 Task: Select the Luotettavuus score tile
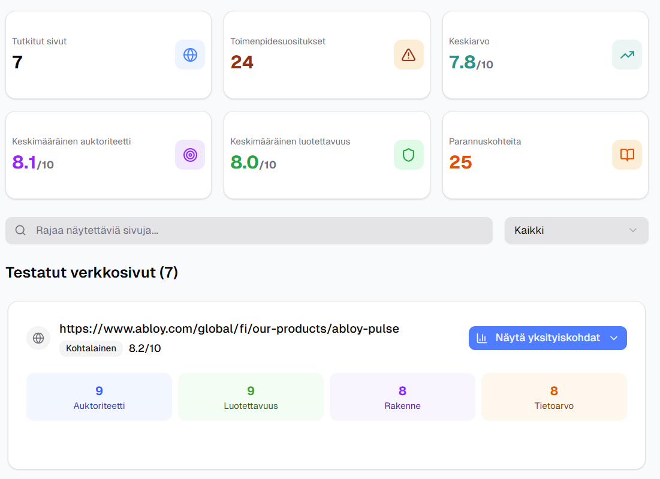pyautogui.click(x=251, y=397)
